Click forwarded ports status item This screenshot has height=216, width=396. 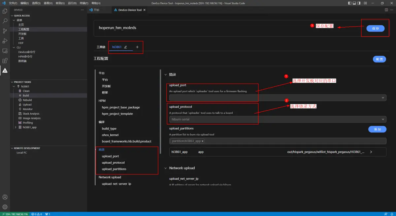pyautogui.click(x=47, y=214)
